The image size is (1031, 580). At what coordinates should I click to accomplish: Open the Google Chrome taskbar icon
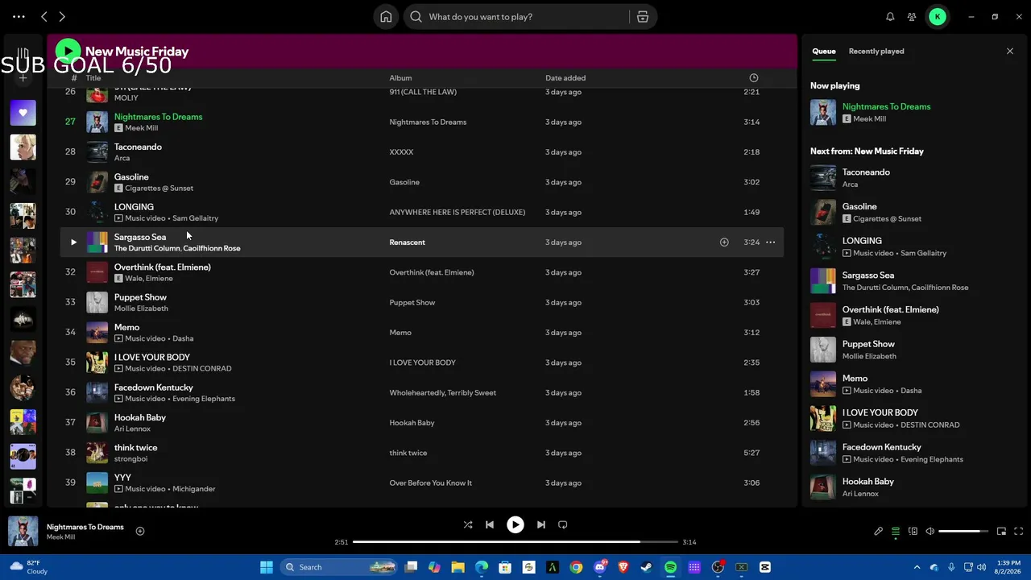point(576,567)
